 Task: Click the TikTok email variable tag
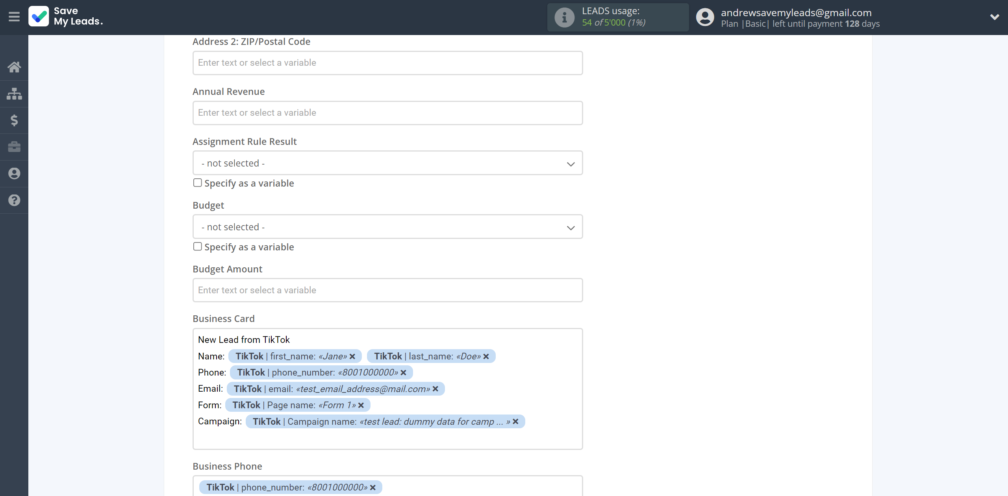pyautogui.click(x=336, y=389)
